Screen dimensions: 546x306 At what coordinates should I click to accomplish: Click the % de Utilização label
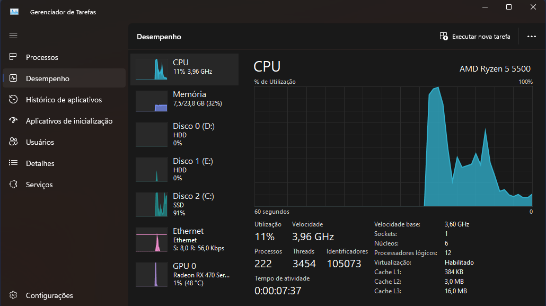275,82
